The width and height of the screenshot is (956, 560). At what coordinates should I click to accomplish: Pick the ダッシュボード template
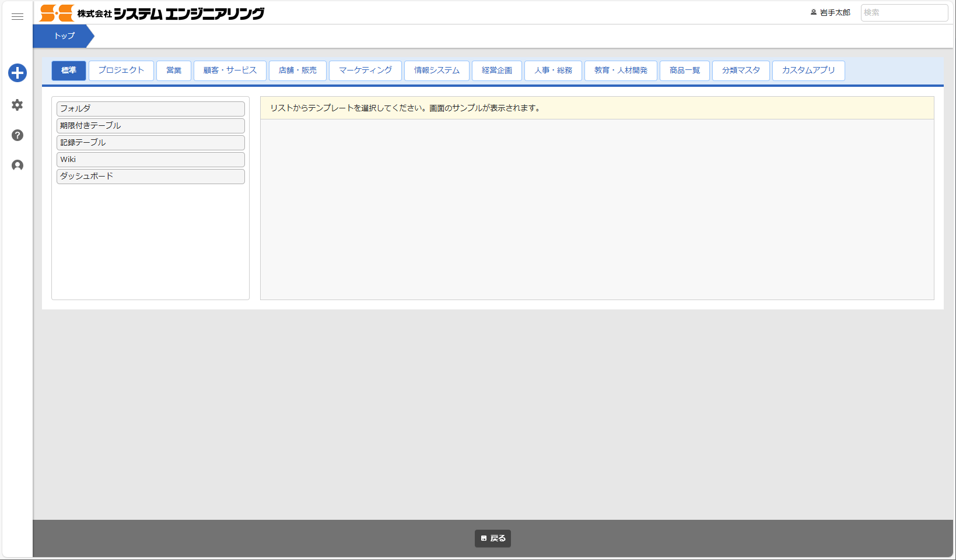pos(150,177)
